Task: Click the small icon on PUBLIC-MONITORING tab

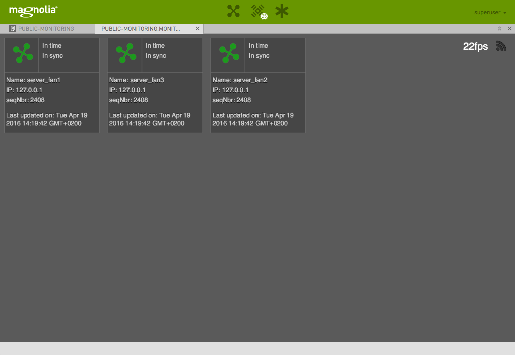Action: 13,29
